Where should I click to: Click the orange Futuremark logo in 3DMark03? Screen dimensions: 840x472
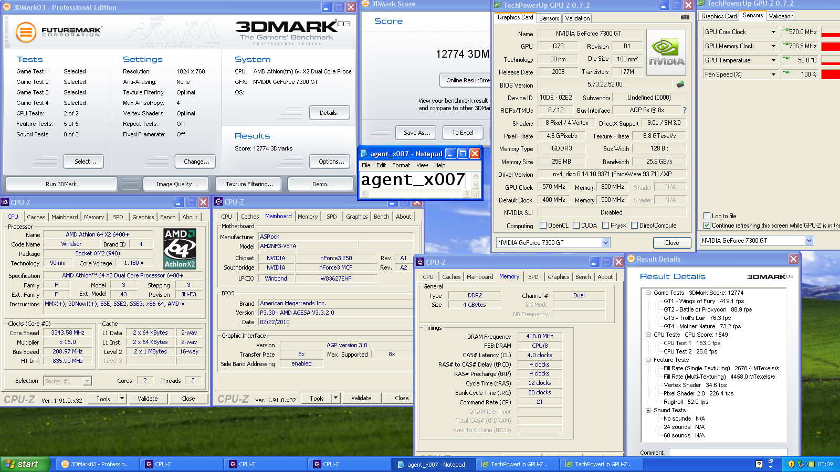(x=26, y=32)
